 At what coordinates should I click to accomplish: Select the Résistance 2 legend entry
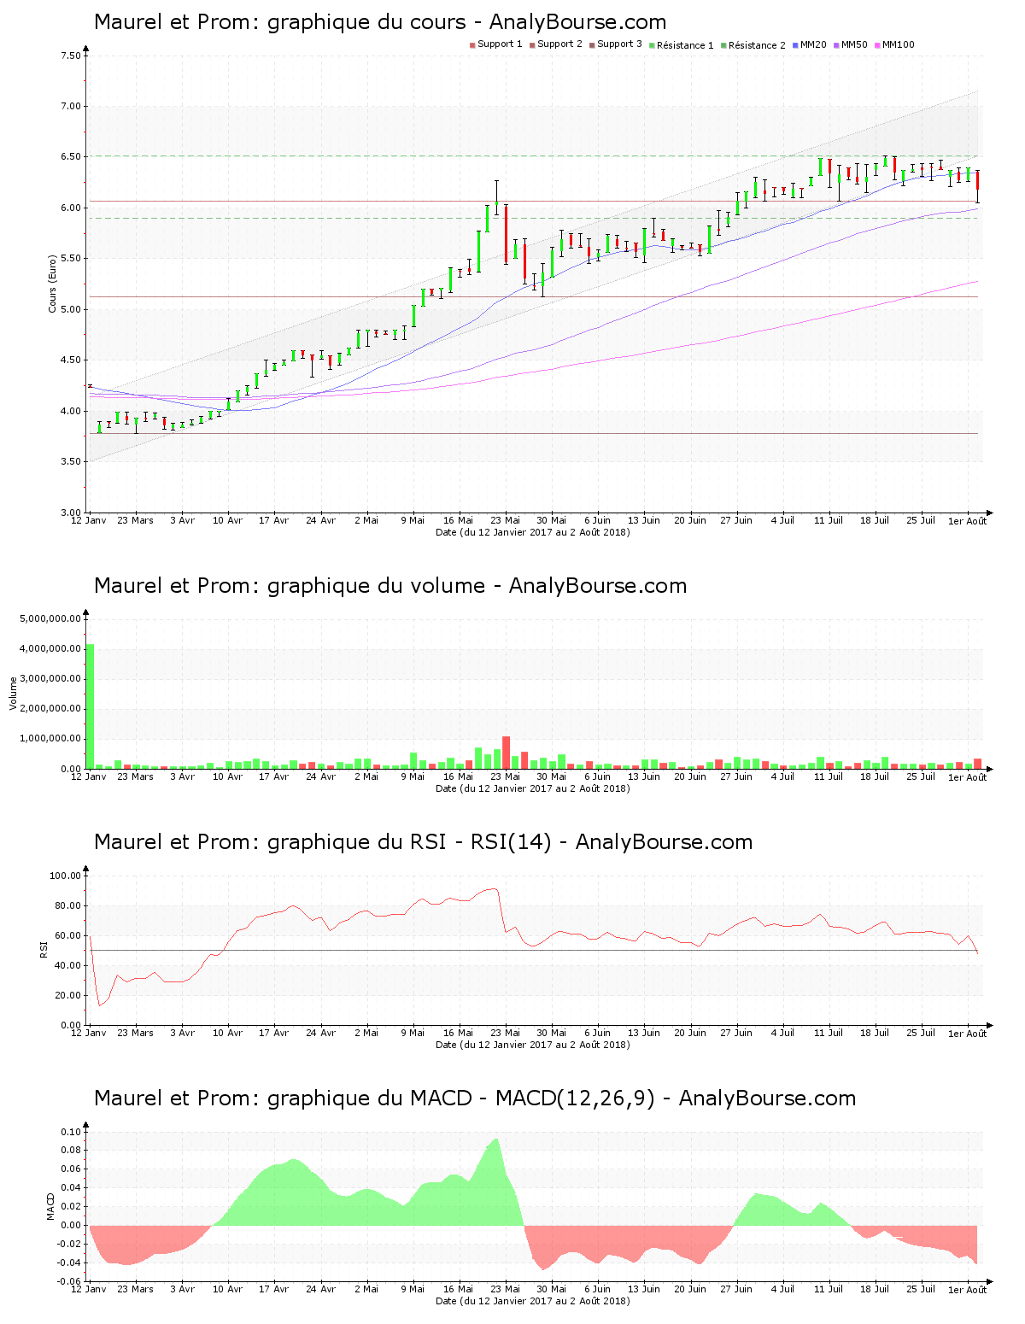(x=753, y=45)
